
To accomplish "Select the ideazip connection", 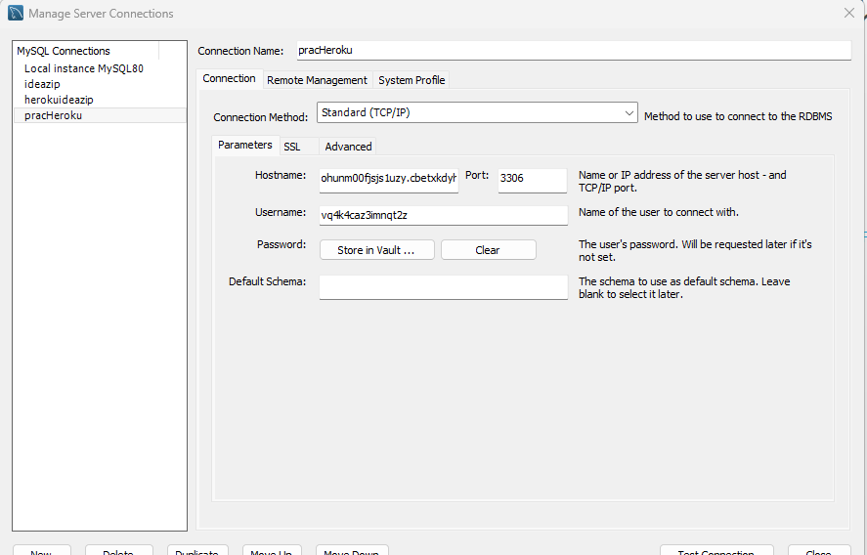I will click(x=42, y=84).
